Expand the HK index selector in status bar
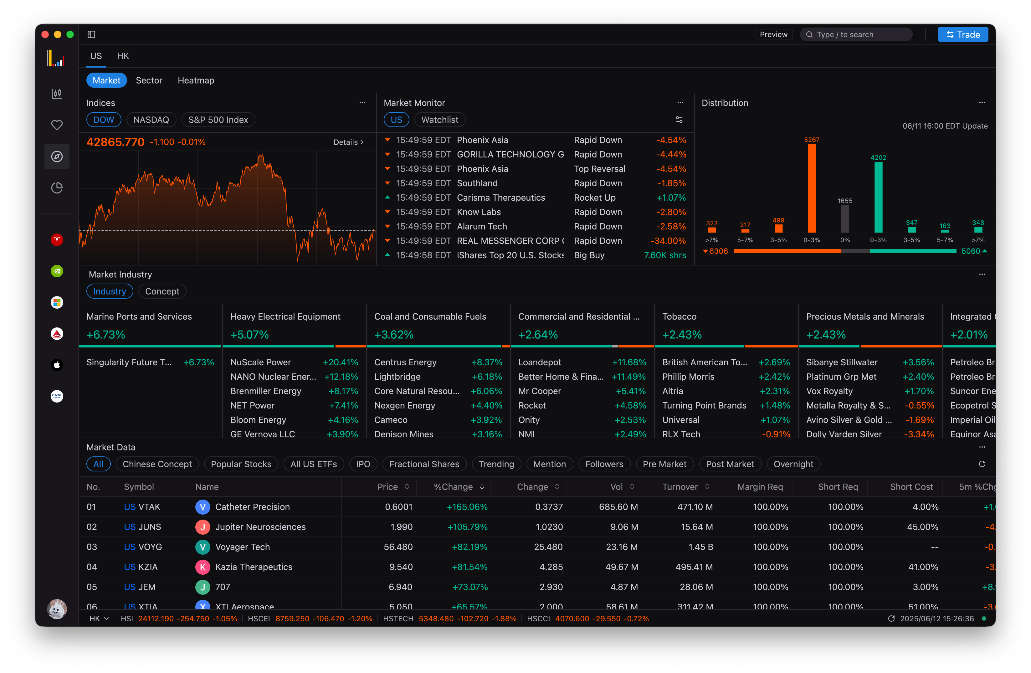The image size is (1031, 673). point(99,619)
